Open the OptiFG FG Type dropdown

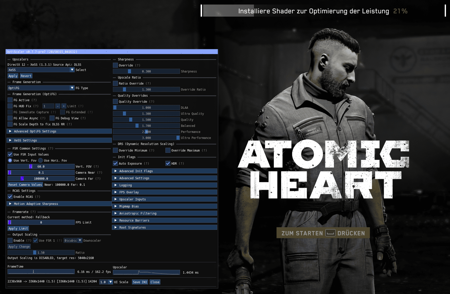[x=41, y=88]
